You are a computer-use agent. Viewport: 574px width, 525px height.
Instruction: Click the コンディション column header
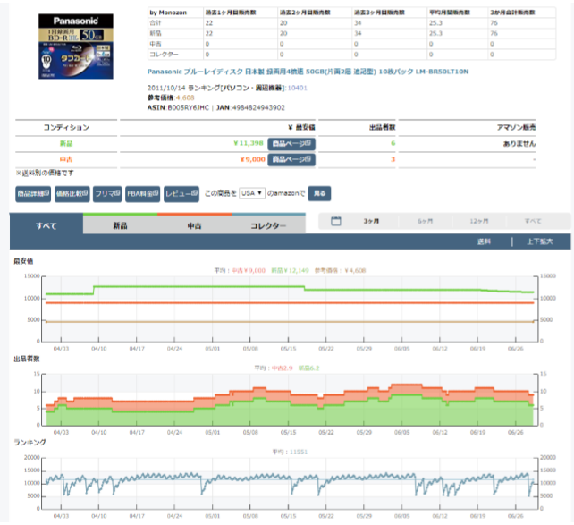tap(66, 127)
